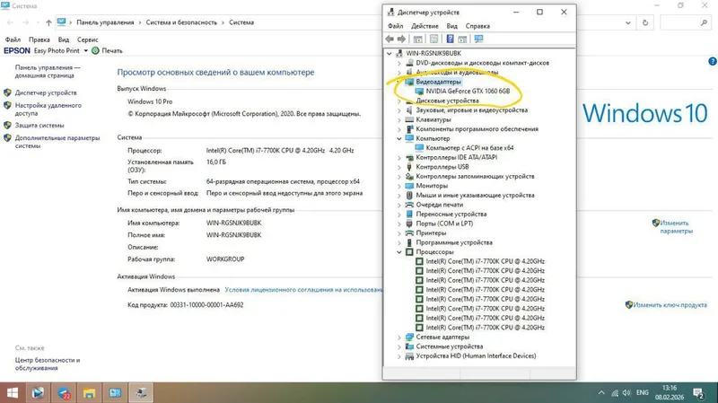Expand Контроллеры IDE ATA/ATAPI
718x403 pixels.
click(399, 158)
